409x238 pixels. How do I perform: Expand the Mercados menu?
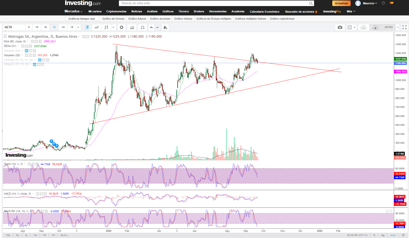tap(73, 11)
